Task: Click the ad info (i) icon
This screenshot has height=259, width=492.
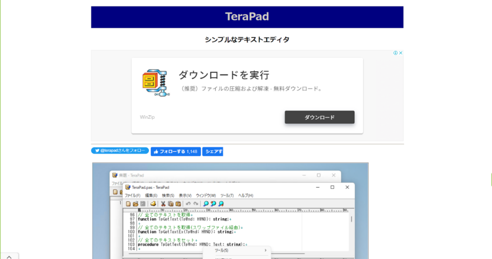Action: pyautogui.click(x=396, y=53)
